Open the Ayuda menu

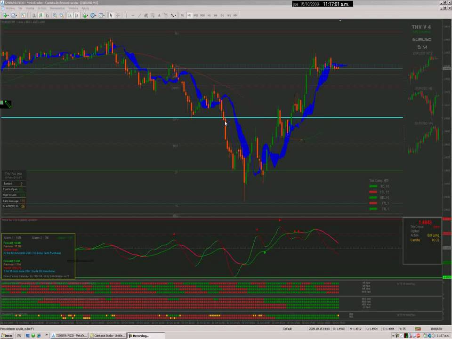pos(85,8)
